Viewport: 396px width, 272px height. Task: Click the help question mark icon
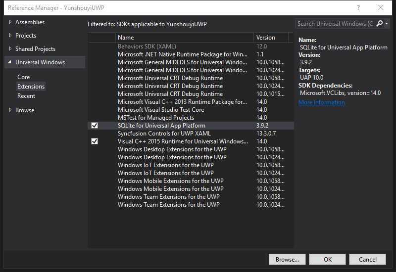pos(358,8)
